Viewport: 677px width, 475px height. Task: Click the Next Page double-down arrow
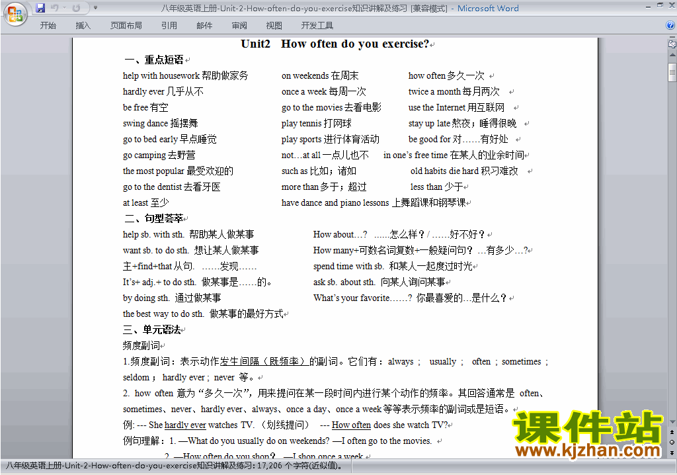672,453
